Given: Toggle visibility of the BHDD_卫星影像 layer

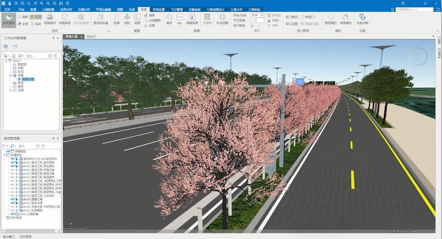Looking at the screenshot, I should pos(12,214).
